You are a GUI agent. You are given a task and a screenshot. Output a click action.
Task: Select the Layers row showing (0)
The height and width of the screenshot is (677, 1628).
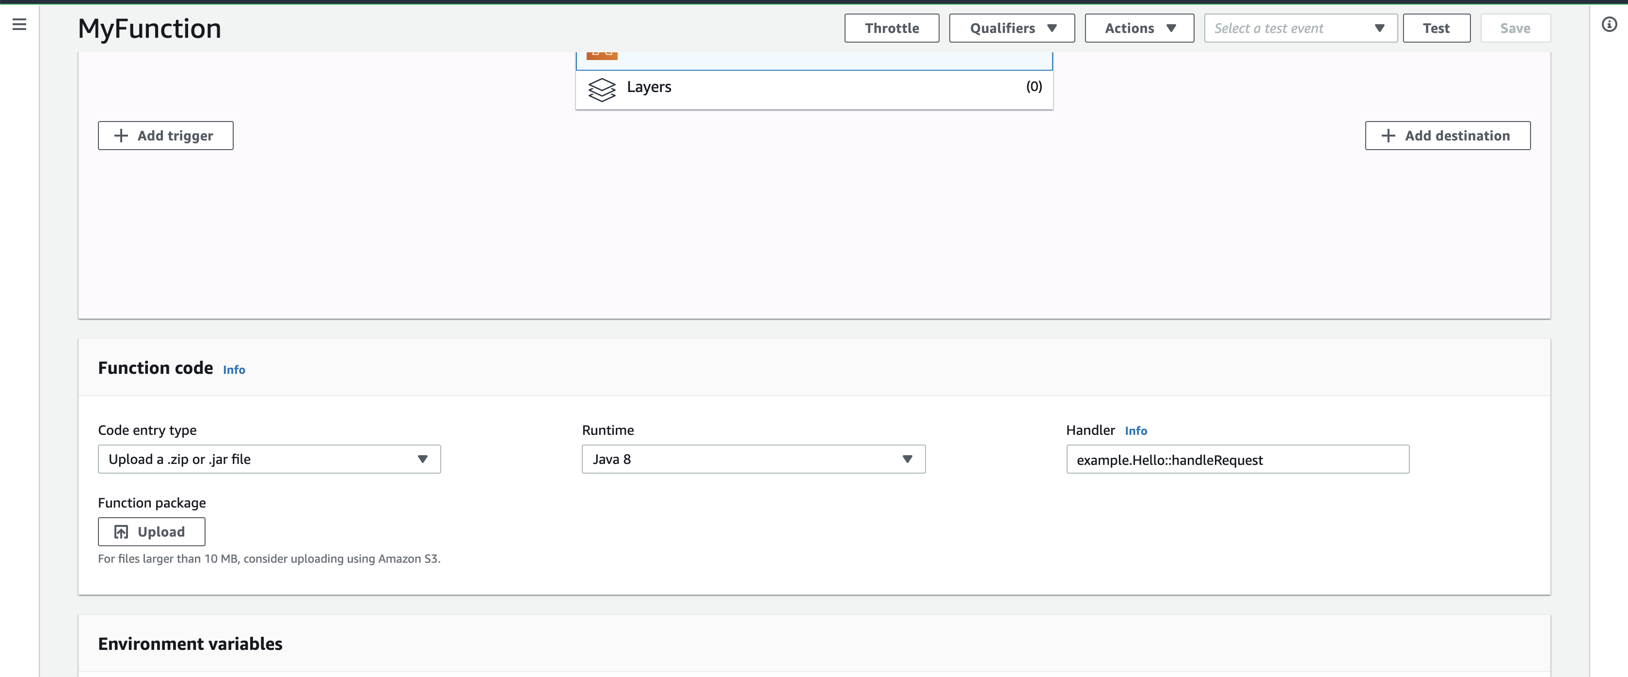point(814,87)
